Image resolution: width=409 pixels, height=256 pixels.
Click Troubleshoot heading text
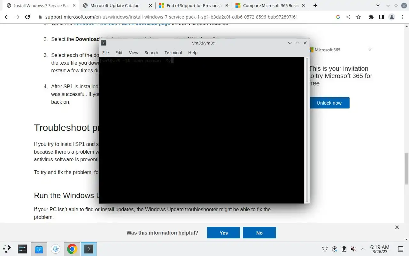pos(66,127)
